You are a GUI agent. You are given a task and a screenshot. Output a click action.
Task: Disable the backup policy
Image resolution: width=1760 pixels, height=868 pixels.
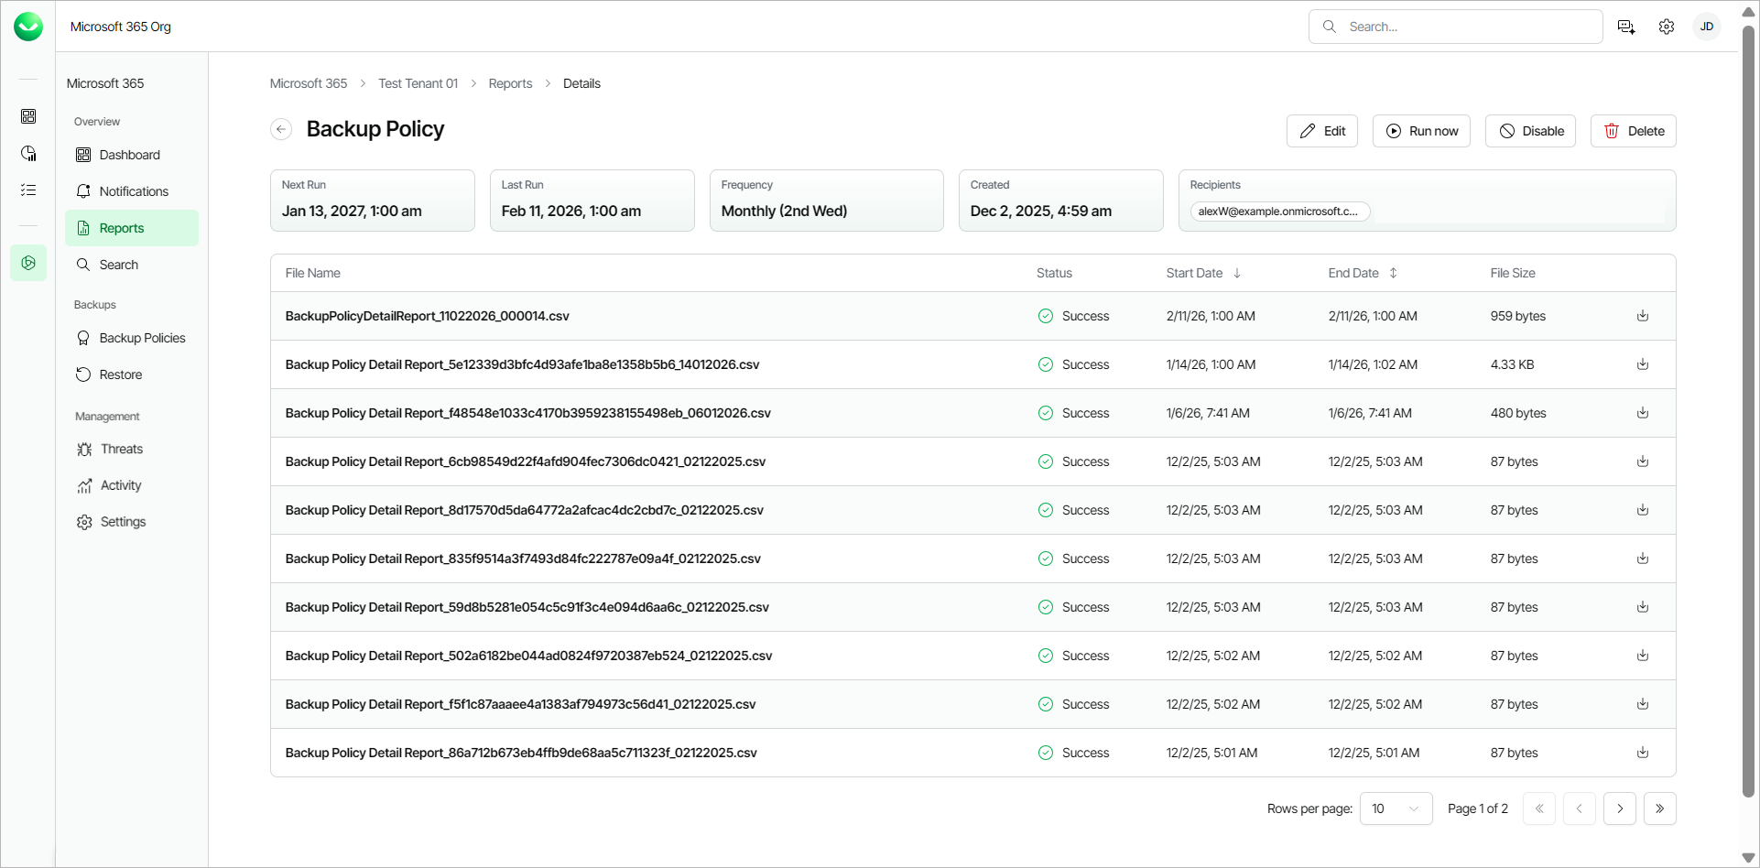tap(1530, 131)
